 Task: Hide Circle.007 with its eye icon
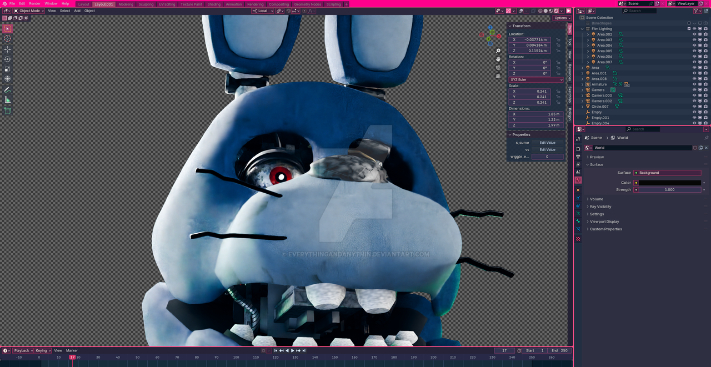click(694, 107)
